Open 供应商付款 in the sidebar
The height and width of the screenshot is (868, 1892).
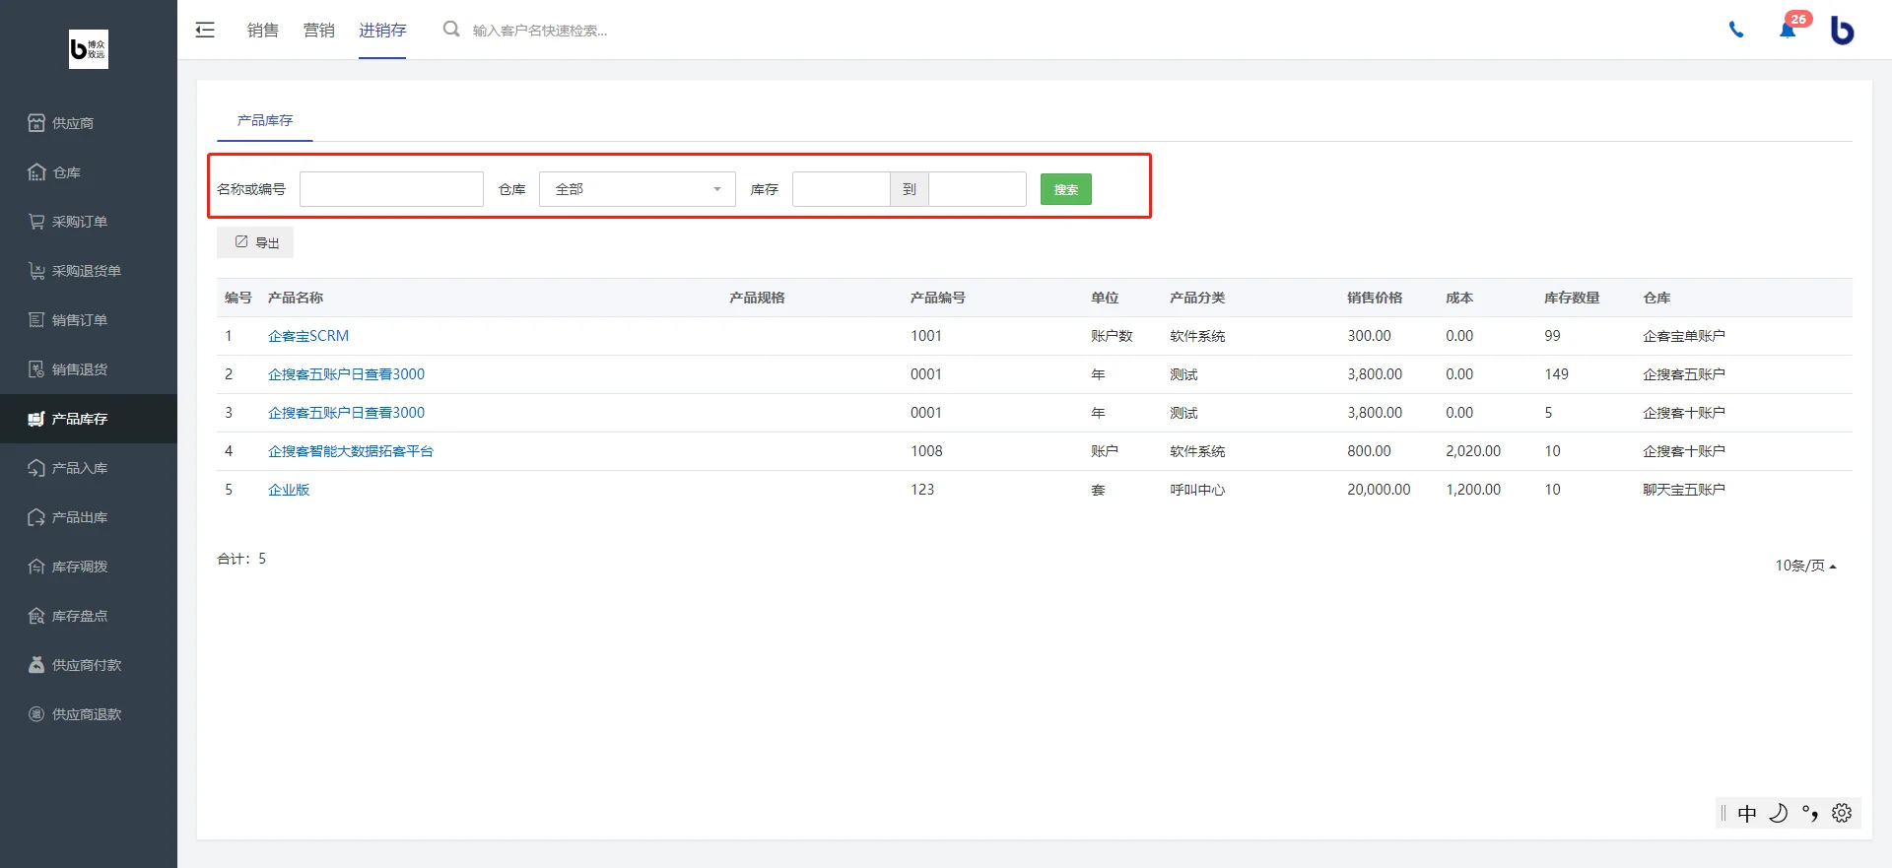point(87,665)
